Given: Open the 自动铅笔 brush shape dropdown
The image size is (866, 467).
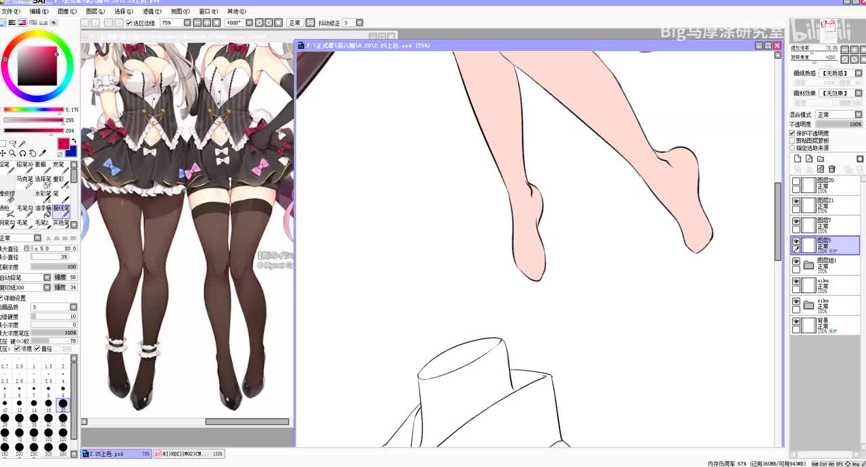Looking at the screenshot, I should [47, 277].
